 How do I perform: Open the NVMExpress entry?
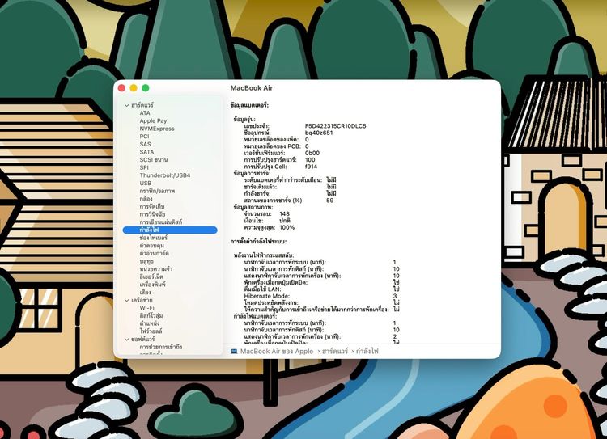click(x=157, y=129)
